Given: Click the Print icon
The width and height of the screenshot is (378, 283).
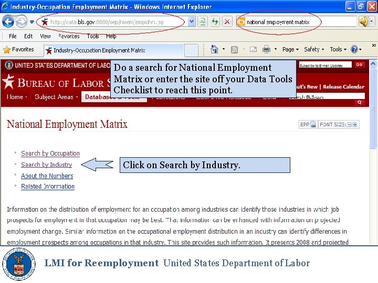Looking at the screenshot, I should tap(266, 49).
